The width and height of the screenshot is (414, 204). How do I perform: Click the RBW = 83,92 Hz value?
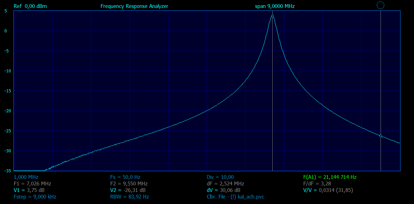point(129,197)
